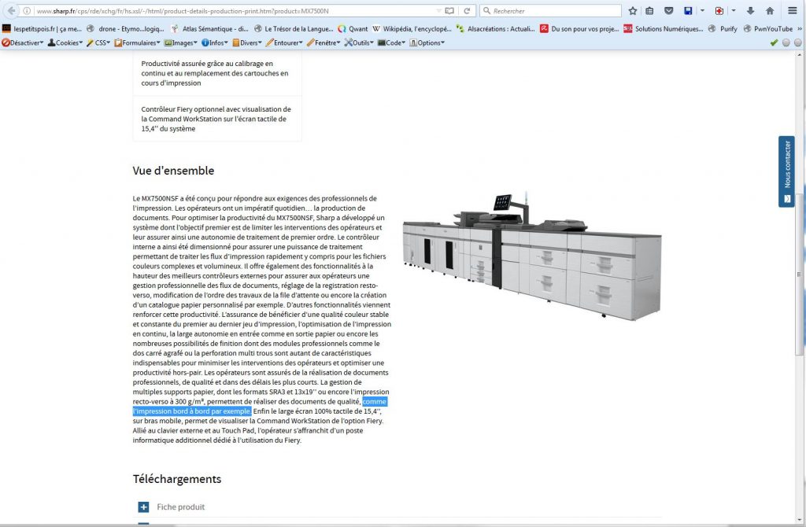The image size is (806, 527).
Task: Open the Code dropdown menu
Action: point(392,42)
